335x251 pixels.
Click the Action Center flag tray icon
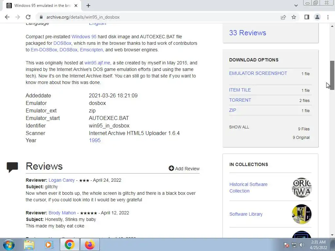tap(286, 245)
